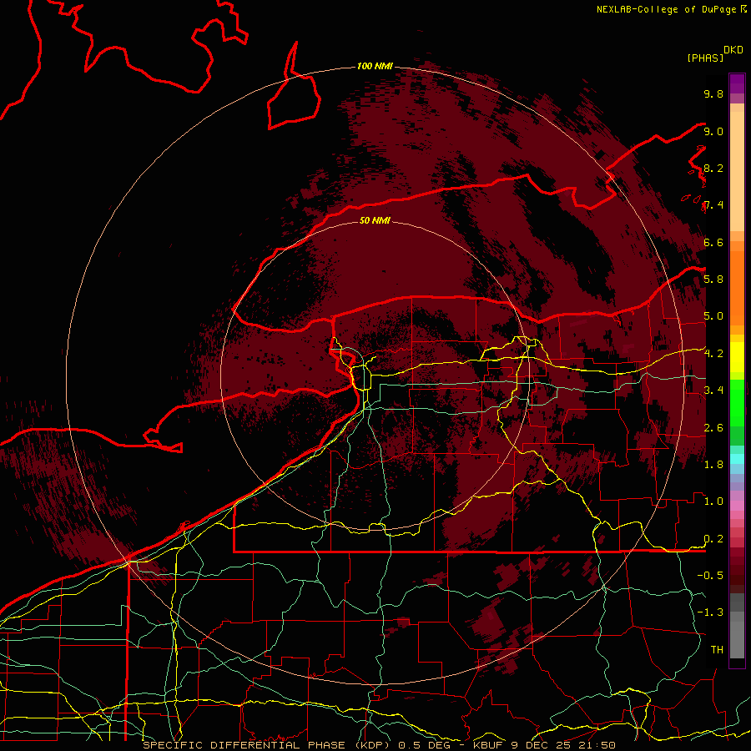Select the DKD label above the color bar
The image size is (751, 751).
(733, 50)
